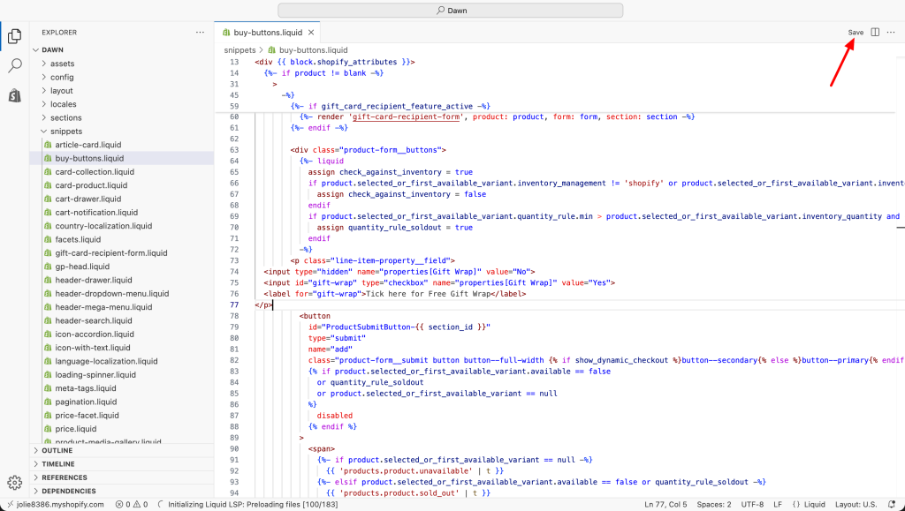Image resolution: width=905 pixels, height=511 pixels.
Task: Open the Manage settings gear icon
Action: 15,482
